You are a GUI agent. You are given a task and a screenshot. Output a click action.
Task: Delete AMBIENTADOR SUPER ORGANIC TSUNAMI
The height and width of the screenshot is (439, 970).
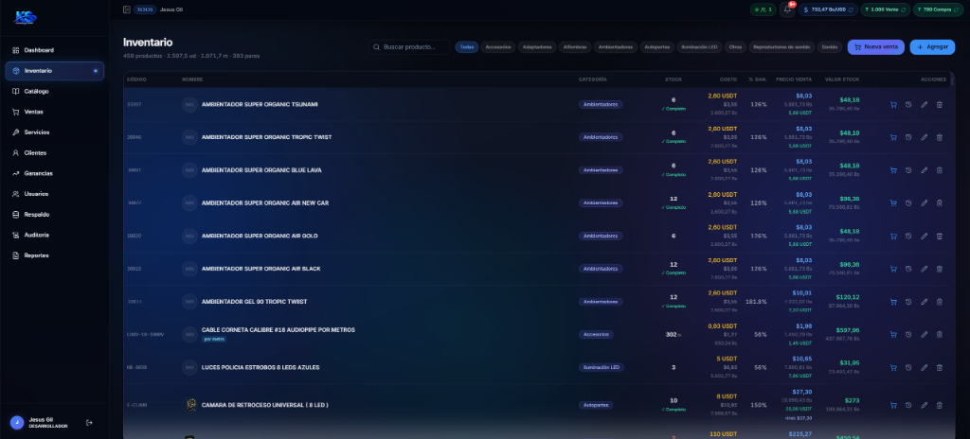(x=939, y=104)
